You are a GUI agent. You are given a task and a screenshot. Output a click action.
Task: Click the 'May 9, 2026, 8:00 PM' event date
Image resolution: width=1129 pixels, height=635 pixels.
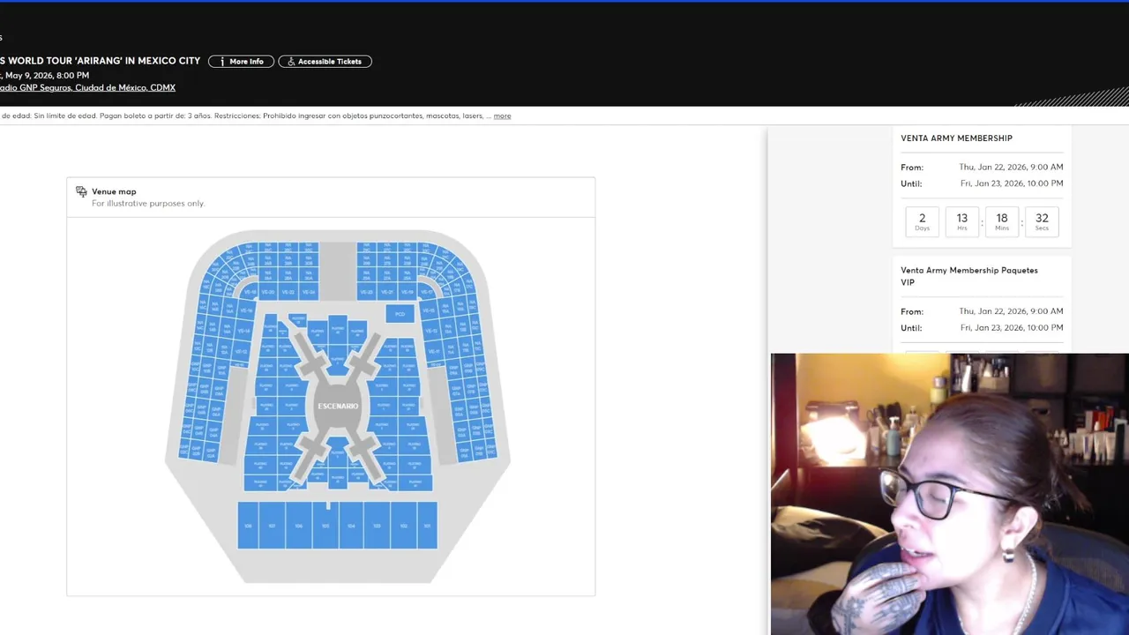click(47, 76)
